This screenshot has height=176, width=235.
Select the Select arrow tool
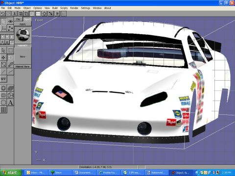[x=3, y=50]
